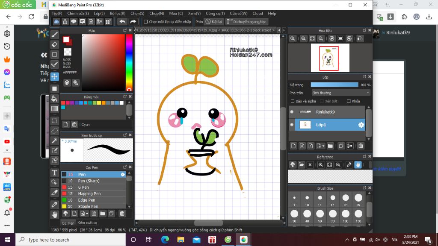Enable the 'Bảo vệ alpha' checkbox
438x246 pixels.
pos(293,101)
